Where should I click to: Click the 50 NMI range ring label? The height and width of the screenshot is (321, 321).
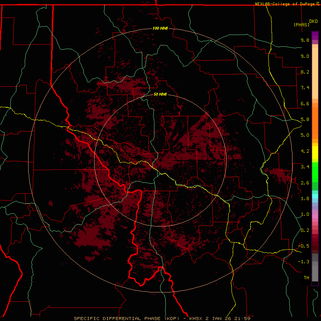(160, 94)
